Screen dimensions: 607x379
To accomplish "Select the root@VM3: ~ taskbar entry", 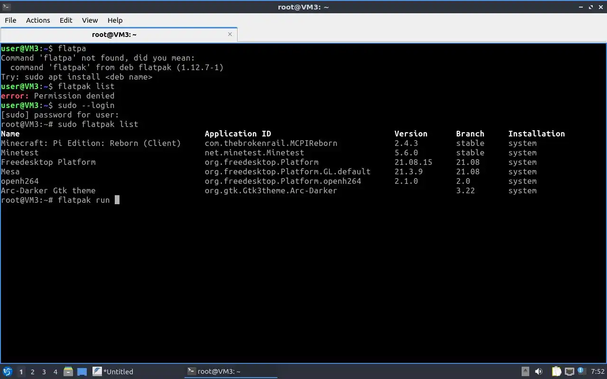I will coord(230,372).
